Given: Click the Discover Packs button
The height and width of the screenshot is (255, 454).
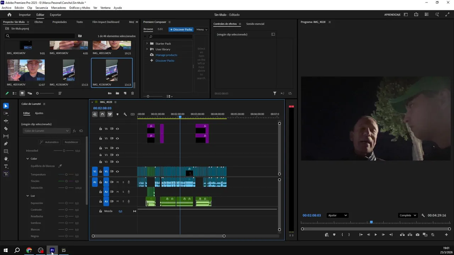Looking at the screenshot, I should 181,29.
